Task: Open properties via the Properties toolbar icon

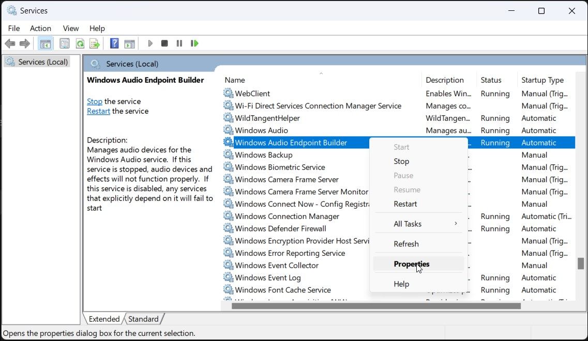Action: click(65, 43)
